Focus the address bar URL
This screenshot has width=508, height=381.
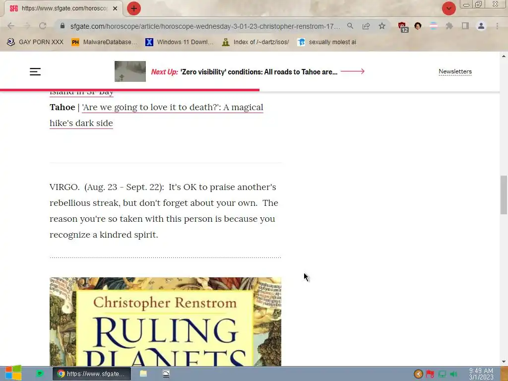point(205,26)
